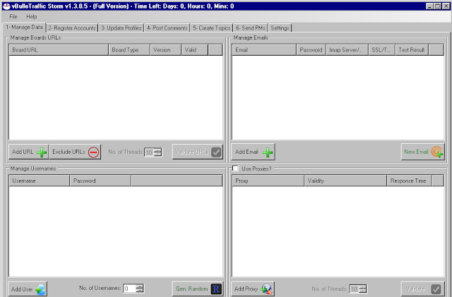
Task: Increase board URLs thread count with up arrow
Action: tap(157, 150)
